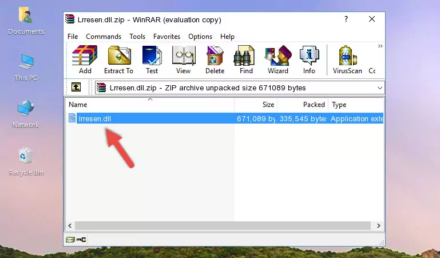This screenshot has height=258, width=440.
Task: Close the WinRAR window
Action: pyautogui.click(x=372, y=19)
